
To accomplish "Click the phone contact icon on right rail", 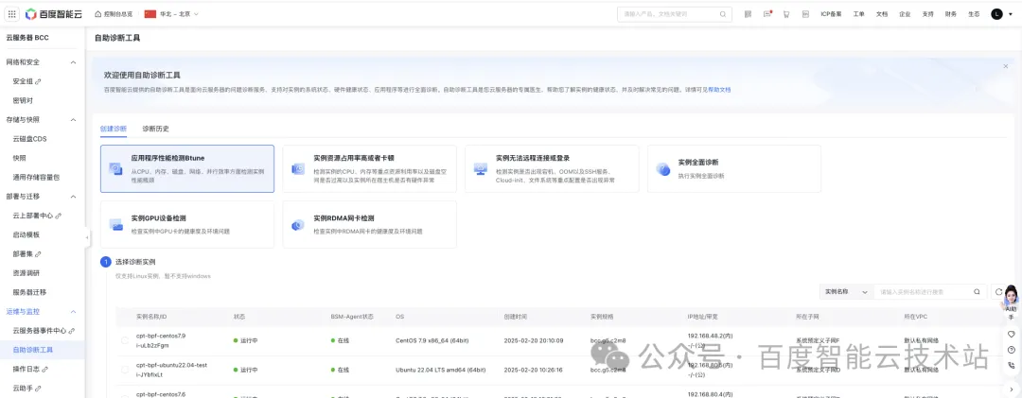I will coord(1011,366).
